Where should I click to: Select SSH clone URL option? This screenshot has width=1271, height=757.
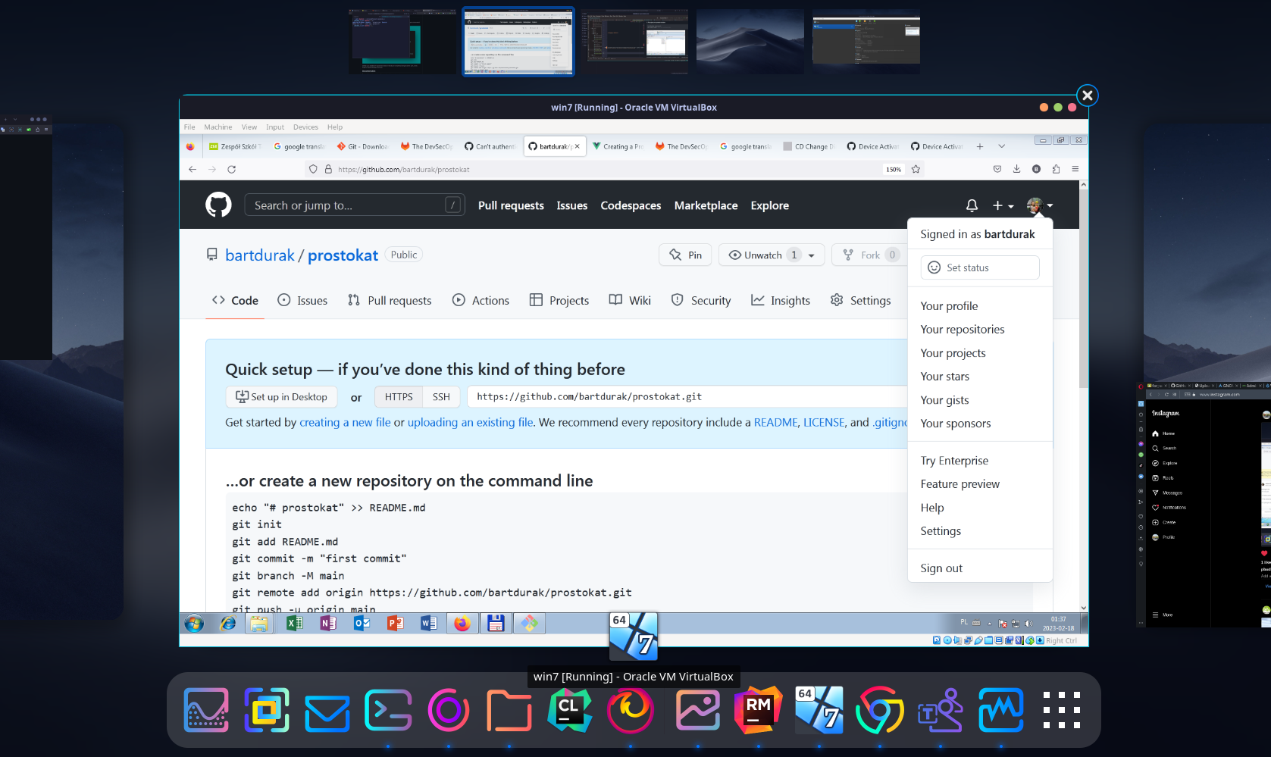[441, 397]
